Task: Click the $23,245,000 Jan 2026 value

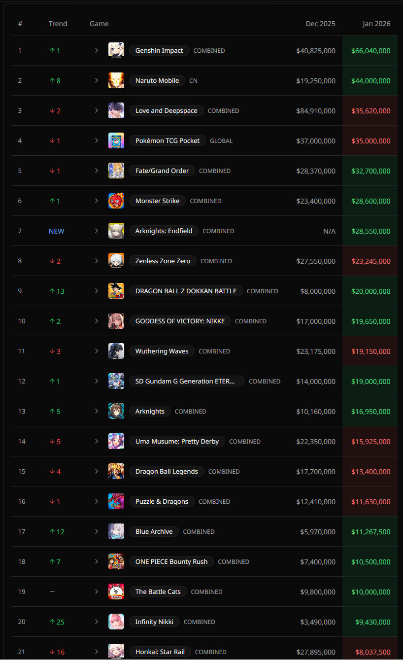Action: (x=371, y=261)
